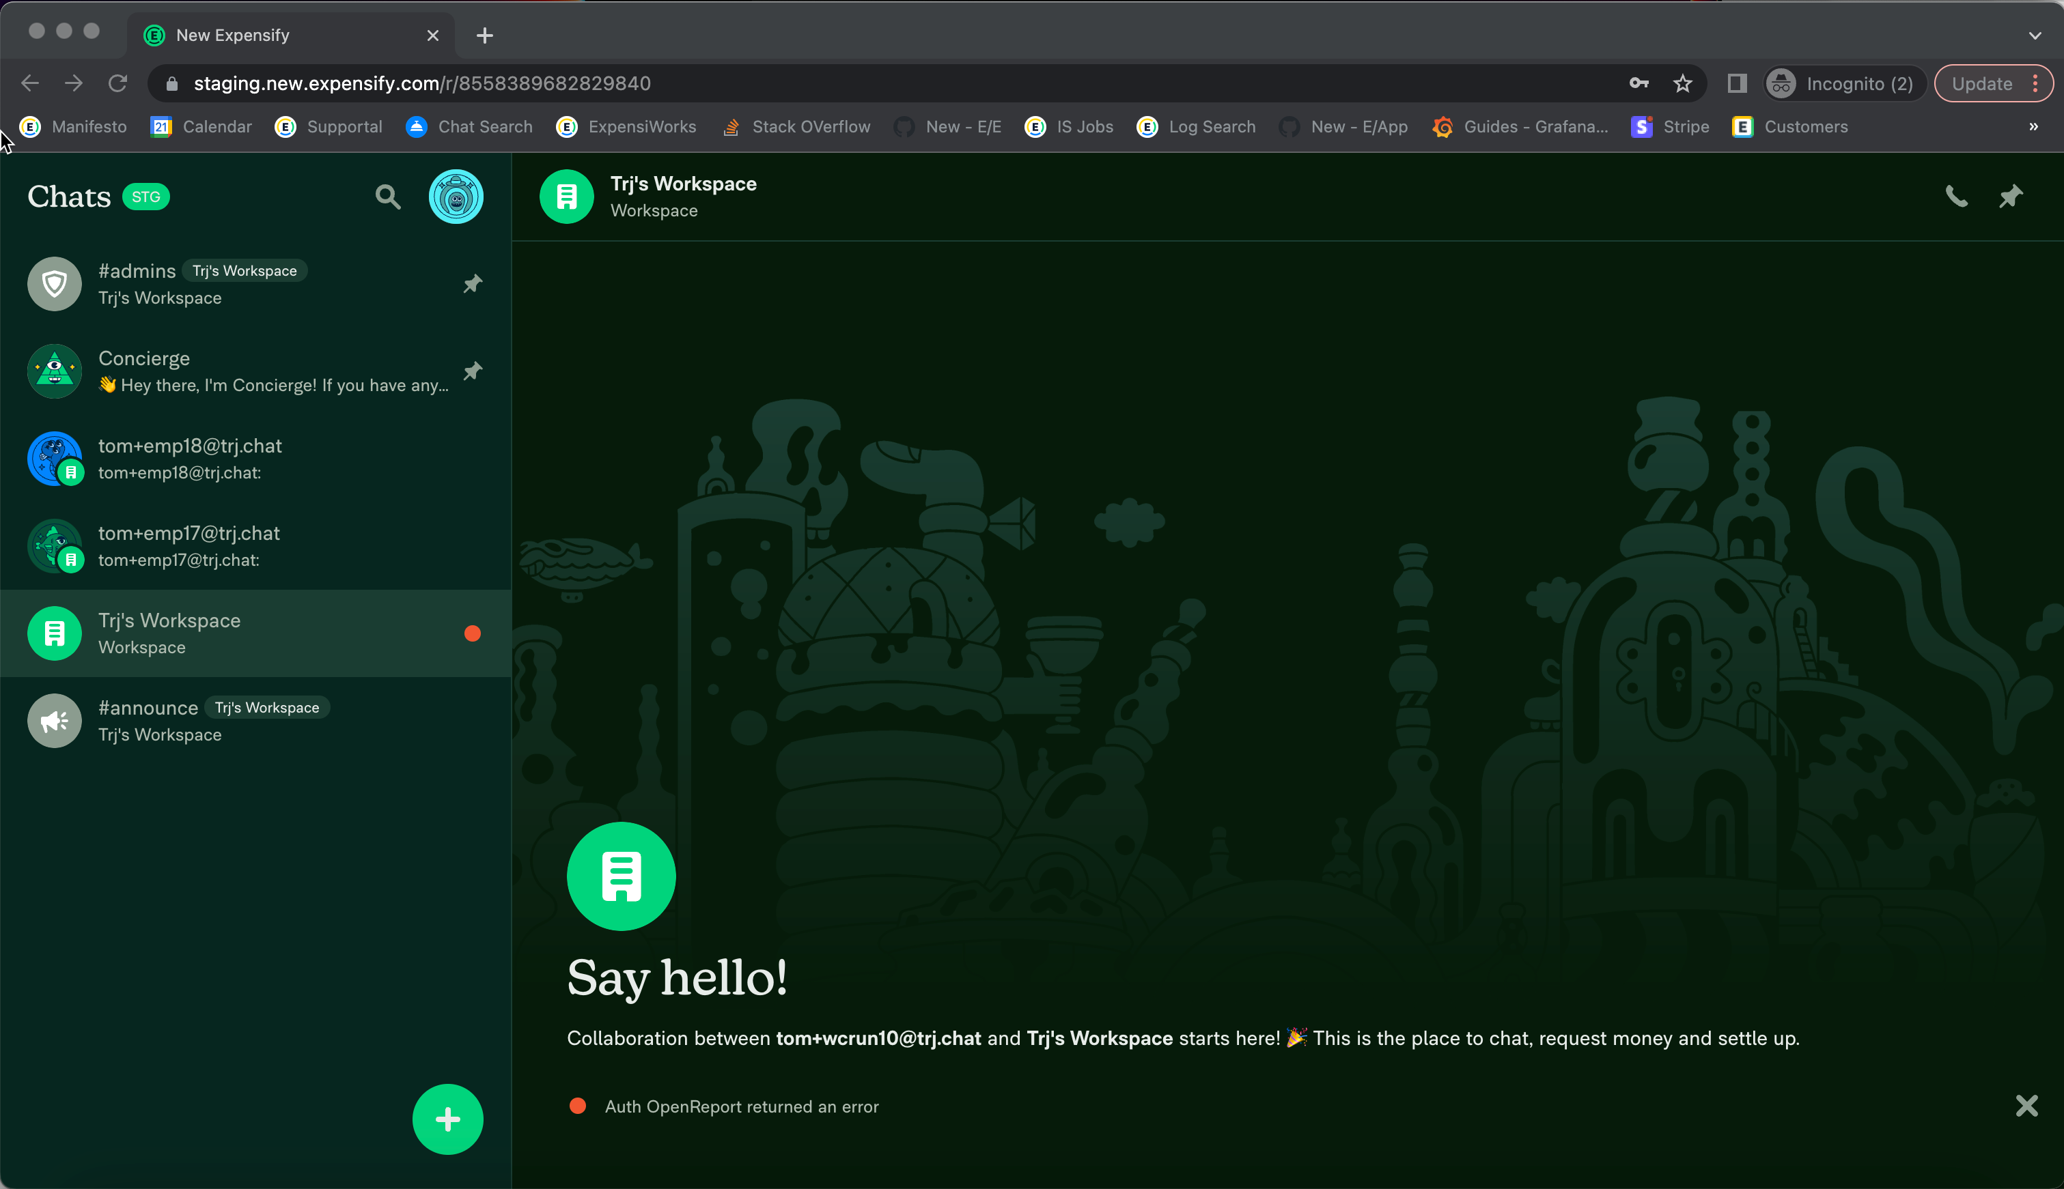Select the New Expensify browser tab
Viewport: 2064px width, 1189px height.
pyautogui.click(x=291, y=35)
